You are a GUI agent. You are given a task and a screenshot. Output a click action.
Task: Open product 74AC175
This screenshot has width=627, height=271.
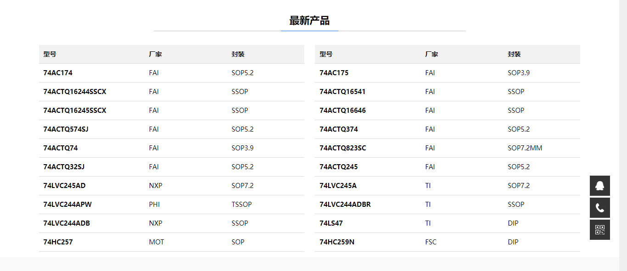(x=334, y=73)
